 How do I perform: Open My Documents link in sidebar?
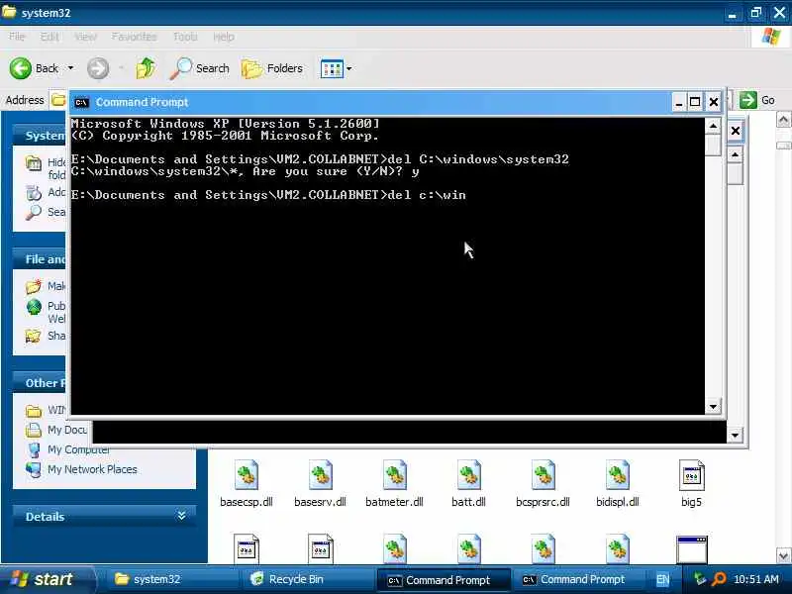click(x=67, y=430)
